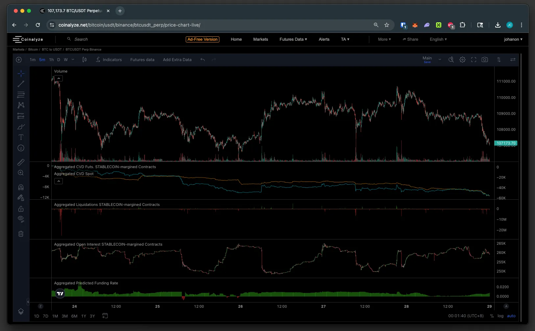Expand the timeframe dropdown next to W
Viewport: 535px width, 331px height.
[x=73, y=59]
